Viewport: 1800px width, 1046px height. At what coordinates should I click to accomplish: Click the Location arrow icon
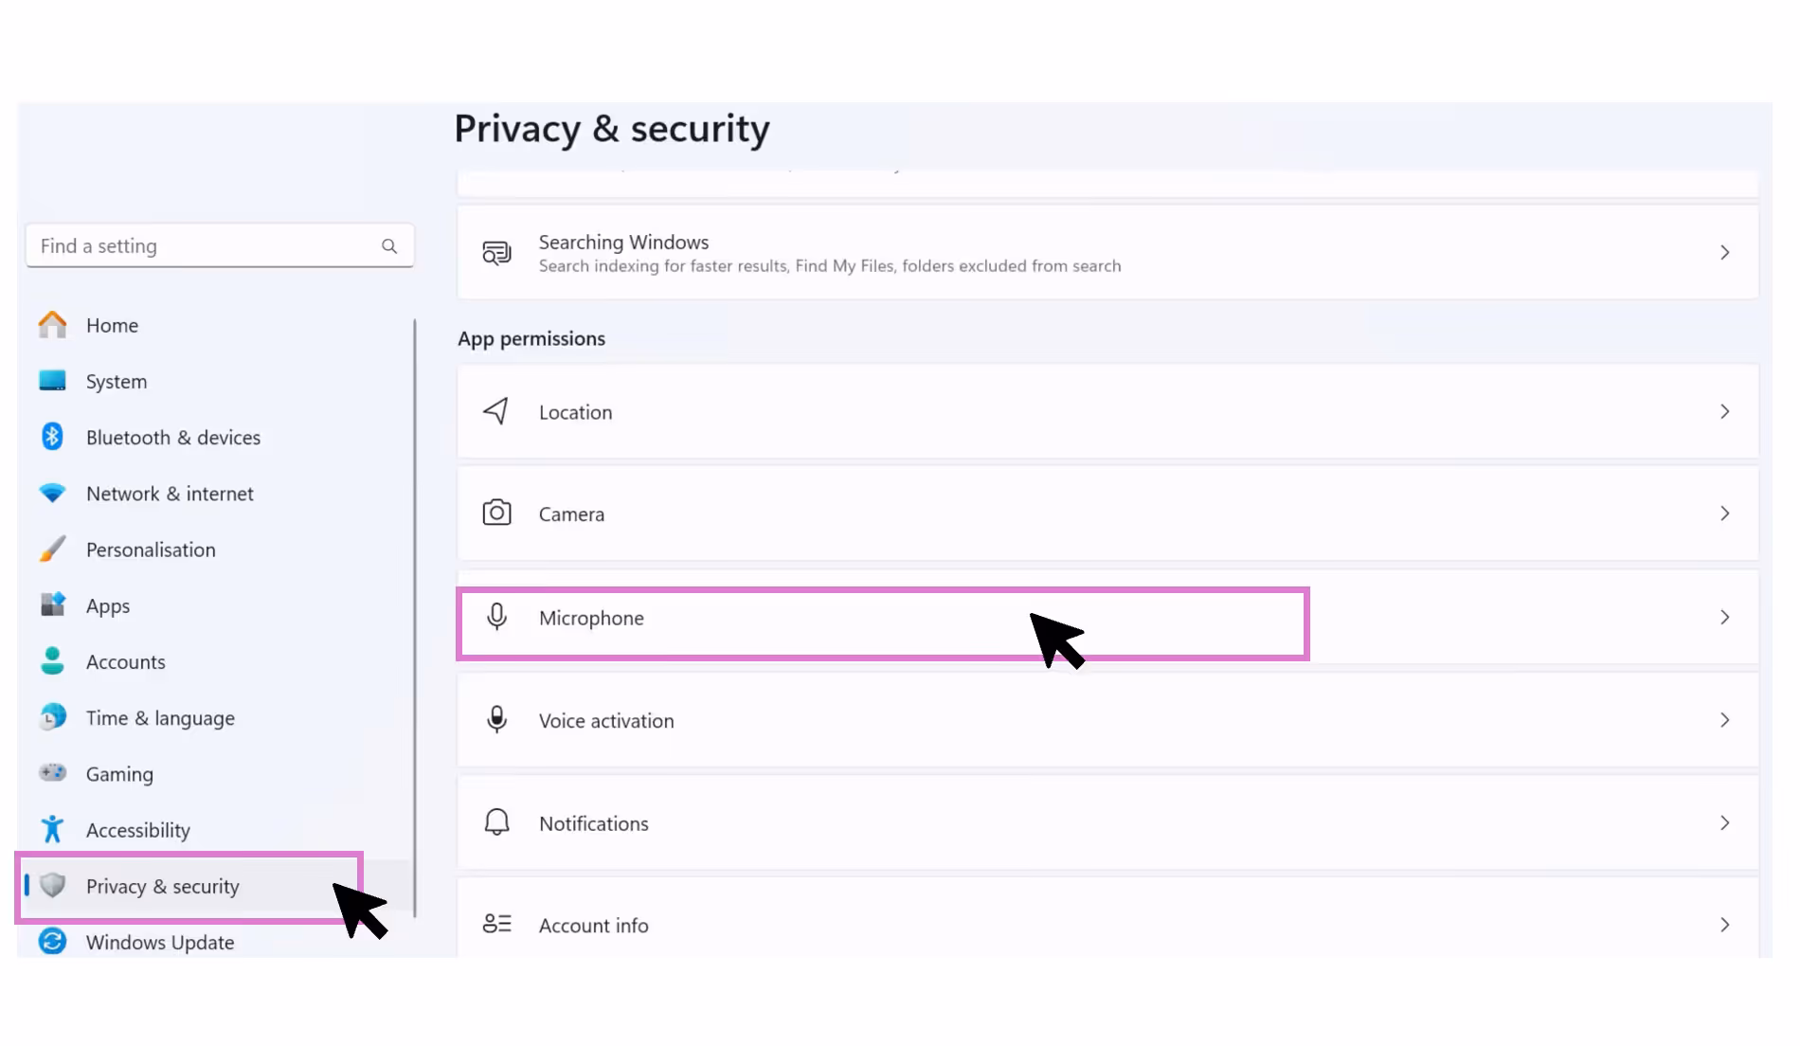point(496,411)
